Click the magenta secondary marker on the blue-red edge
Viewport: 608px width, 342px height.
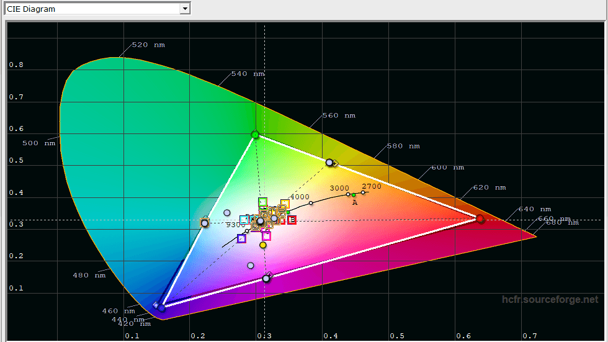(x=266, y=278)
